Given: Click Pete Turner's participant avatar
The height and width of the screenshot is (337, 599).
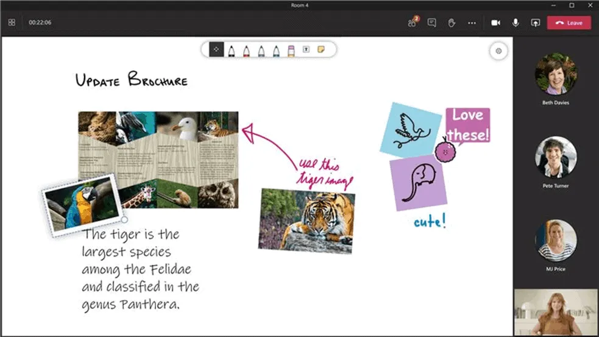Looking at the screenshot, I should point(556,157).
